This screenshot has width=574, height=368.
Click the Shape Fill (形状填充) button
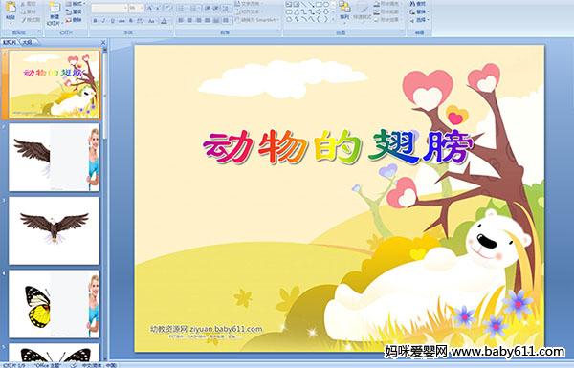tap(387, 4)
